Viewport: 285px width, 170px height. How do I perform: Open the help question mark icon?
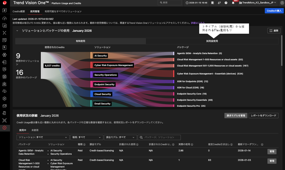(x=226, y=3)
